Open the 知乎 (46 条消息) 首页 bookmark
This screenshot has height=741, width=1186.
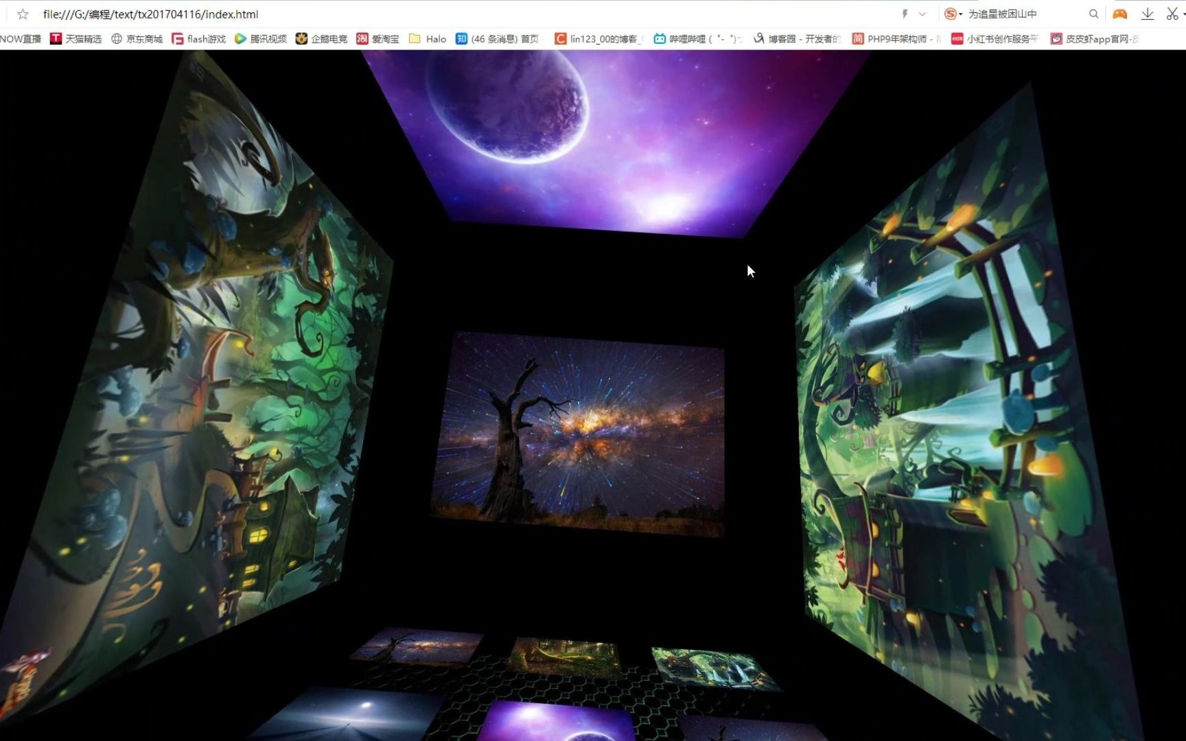point(498,39)
